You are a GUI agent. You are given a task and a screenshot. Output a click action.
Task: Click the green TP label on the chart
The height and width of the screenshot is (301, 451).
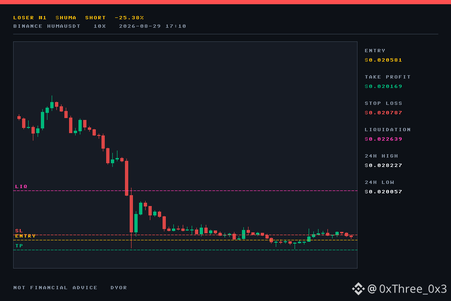(19, 246)
